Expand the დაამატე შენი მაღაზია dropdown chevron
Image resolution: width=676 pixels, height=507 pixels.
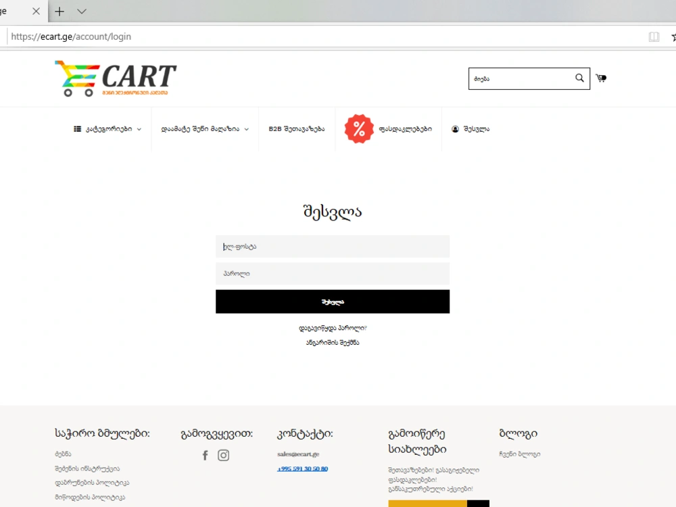pos(247,129)
